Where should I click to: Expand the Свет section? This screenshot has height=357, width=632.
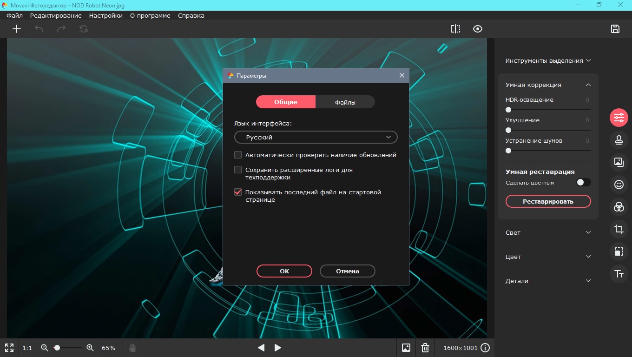(x=548, y=232)
